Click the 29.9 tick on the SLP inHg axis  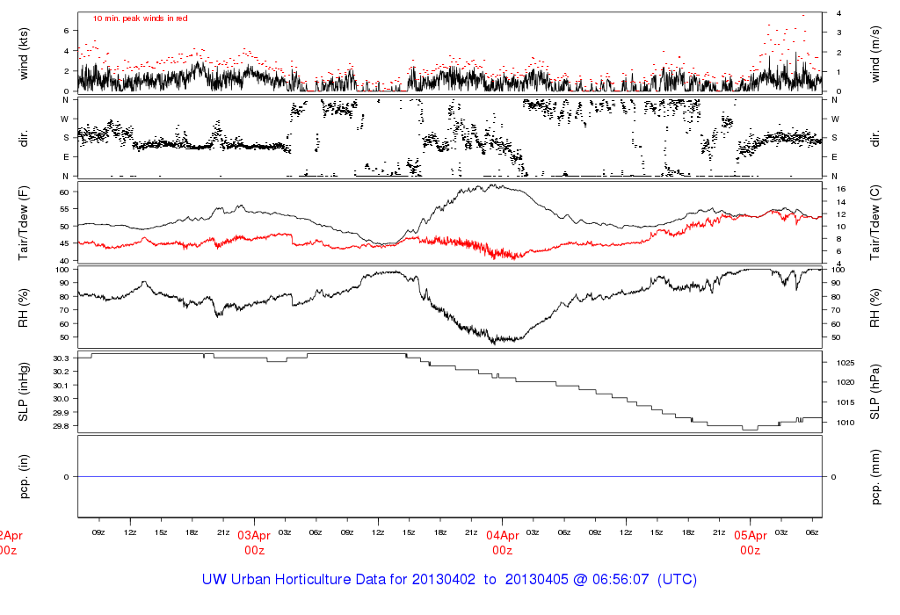point(61,413)
